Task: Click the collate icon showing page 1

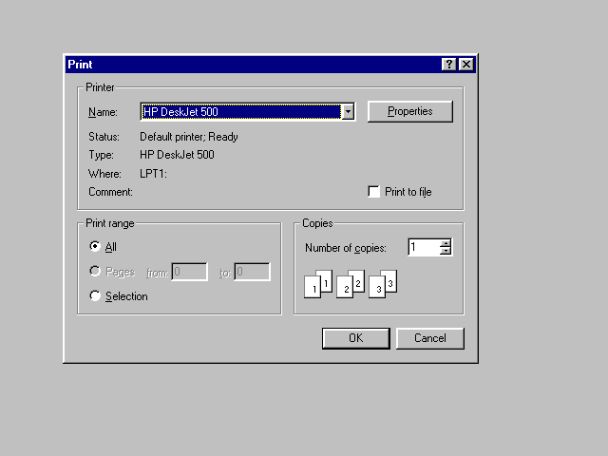Action: pos(318,283)
